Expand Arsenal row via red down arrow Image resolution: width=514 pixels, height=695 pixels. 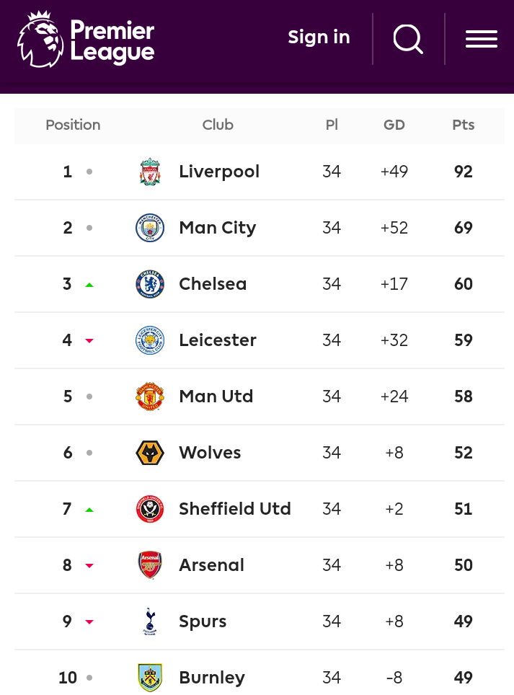coord(89,566)
